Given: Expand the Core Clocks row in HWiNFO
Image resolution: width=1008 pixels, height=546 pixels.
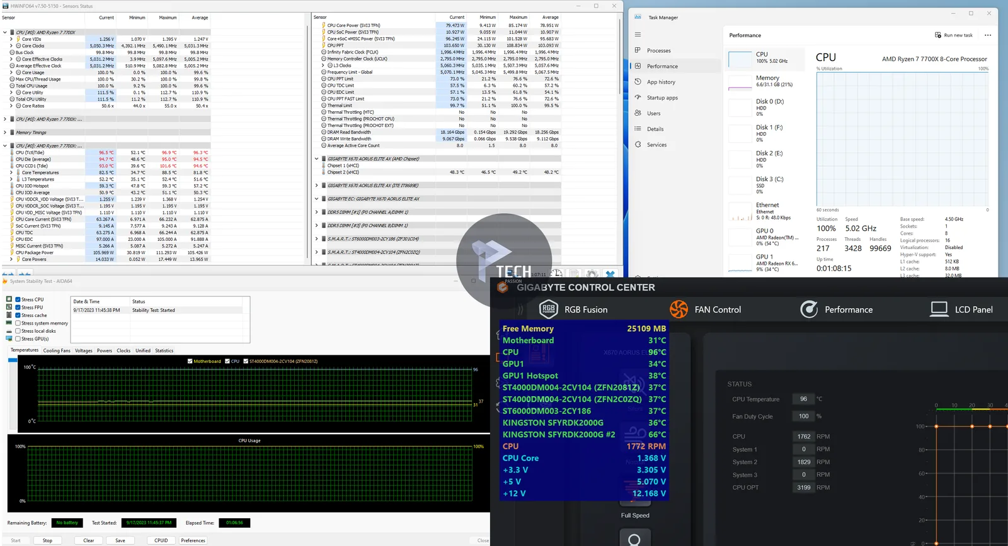Looking at the screenshot, I should [x=11, y=46].
